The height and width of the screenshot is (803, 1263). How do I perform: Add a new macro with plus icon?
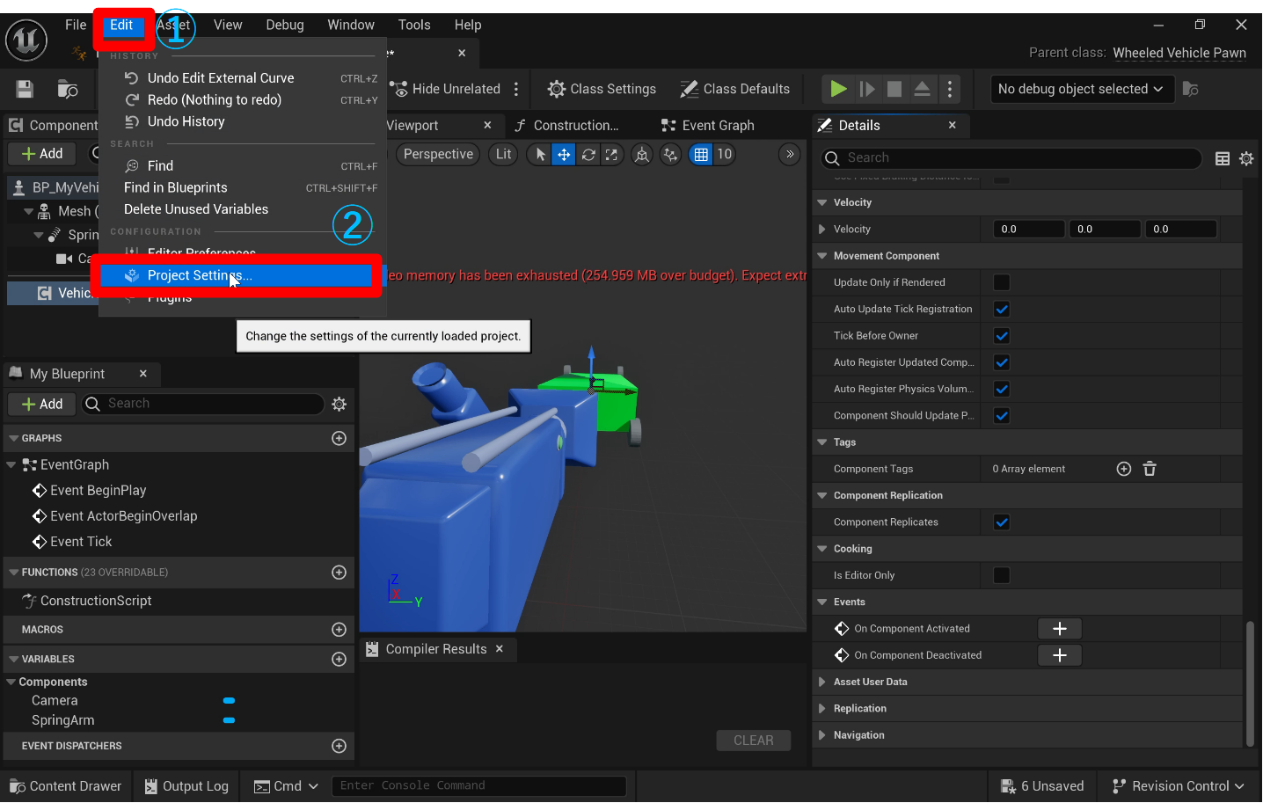339,630
